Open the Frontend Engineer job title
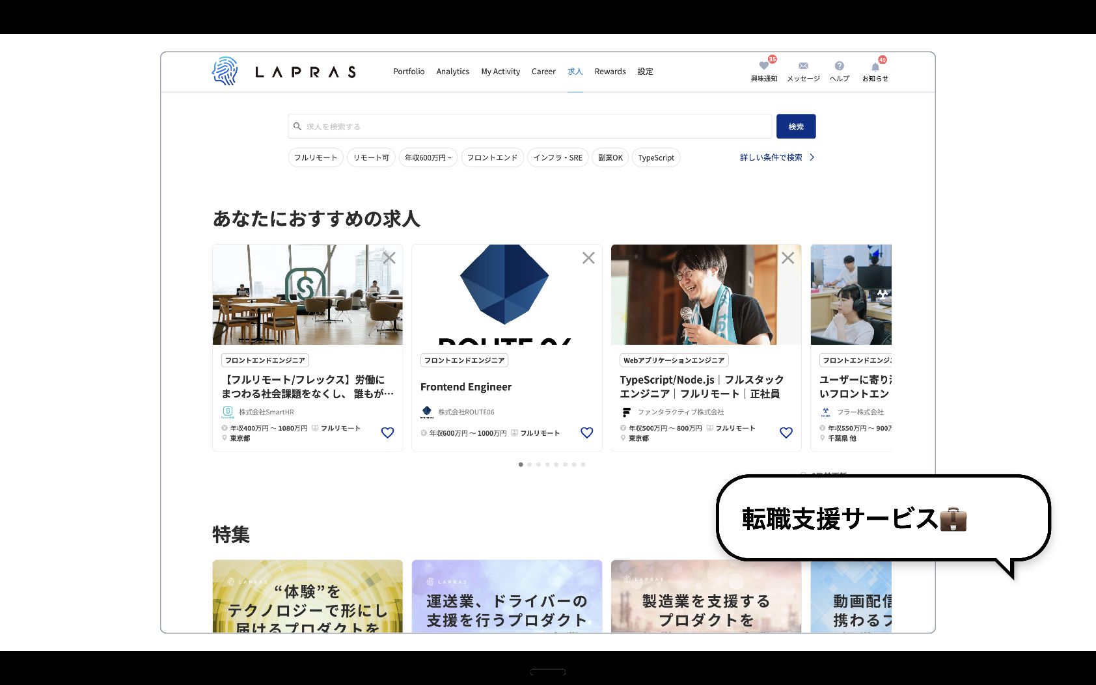The width and height of the screenshot is (1096, 685). (466, 387)
